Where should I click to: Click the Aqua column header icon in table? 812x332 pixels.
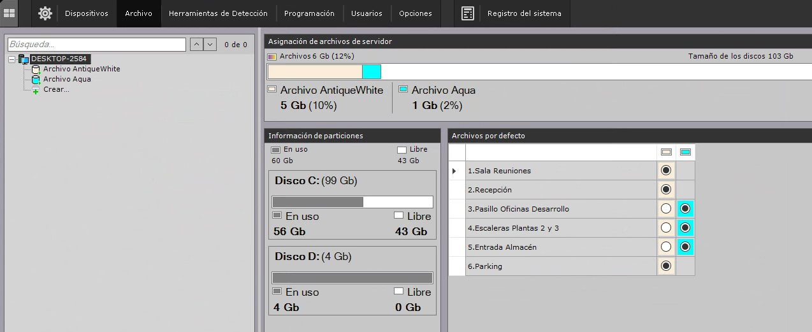[685, 152]
